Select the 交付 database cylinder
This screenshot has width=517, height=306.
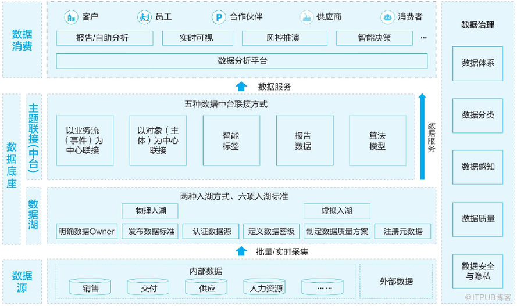coord(148,287)
